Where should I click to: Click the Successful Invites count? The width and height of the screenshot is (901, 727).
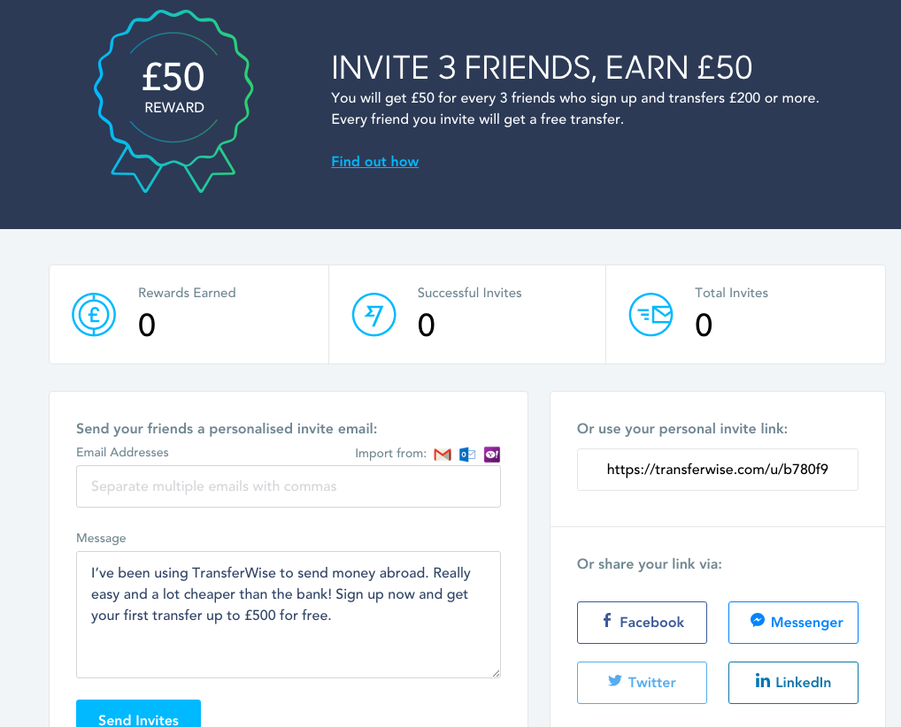click(x=427, y=325)
